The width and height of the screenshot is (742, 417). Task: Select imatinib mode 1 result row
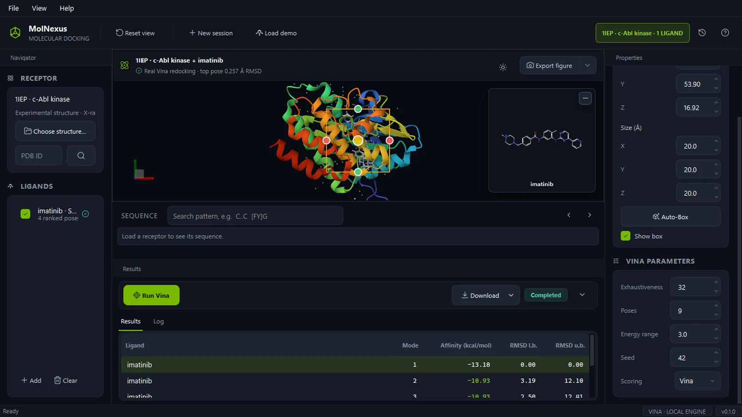click(x=355, y=365)
